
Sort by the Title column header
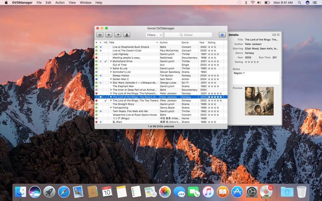pos(134,42)
